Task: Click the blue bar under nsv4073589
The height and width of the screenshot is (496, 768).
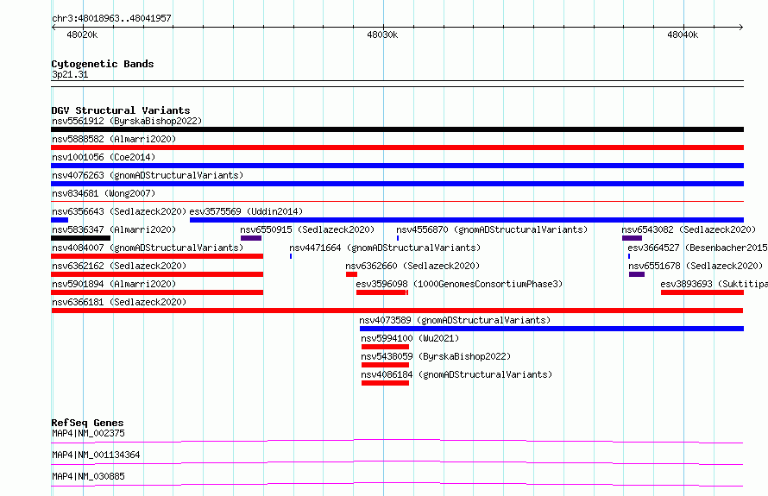Action: tap(551, 329)
